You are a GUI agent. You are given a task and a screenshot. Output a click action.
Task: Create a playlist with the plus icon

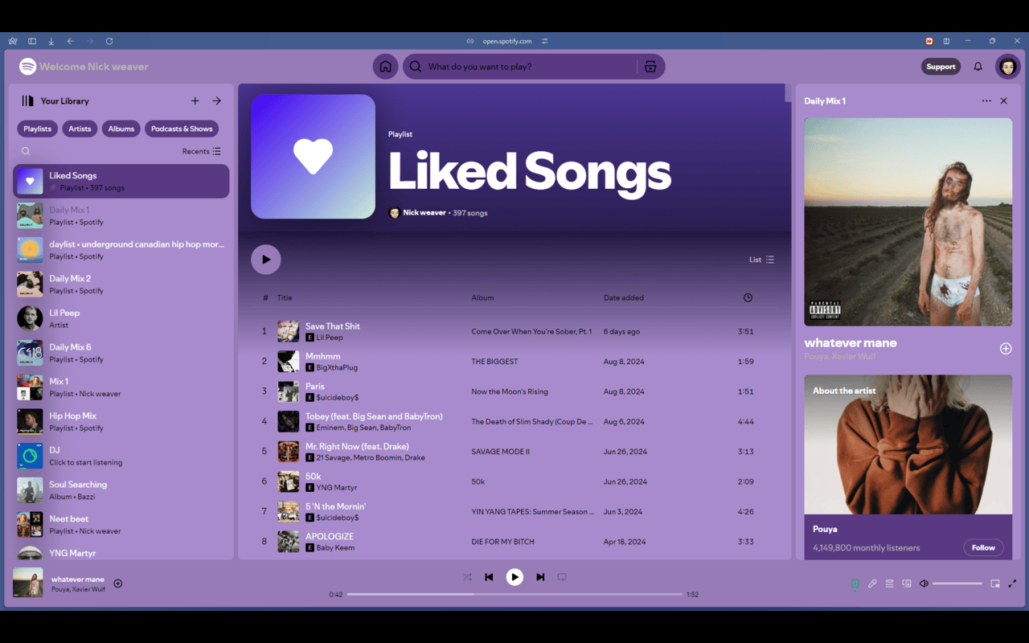(195, 100)
